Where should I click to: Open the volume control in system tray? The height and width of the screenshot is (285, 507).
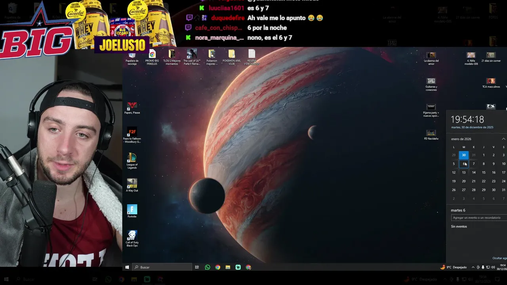493,267
